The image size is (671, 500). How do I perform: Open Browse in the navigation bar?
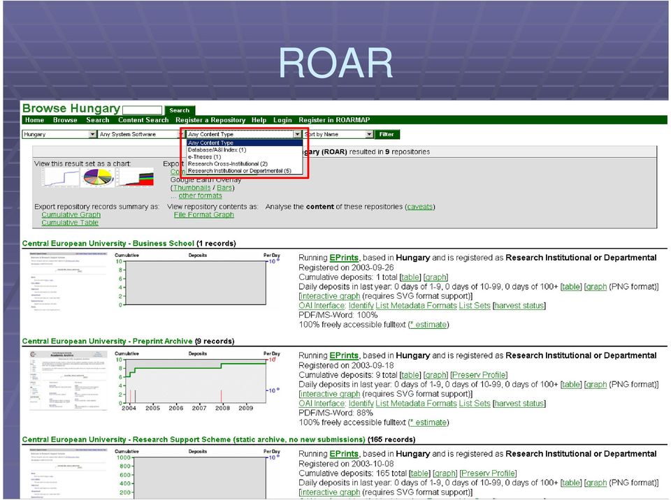pyautogui.click(x=65, y=120)
